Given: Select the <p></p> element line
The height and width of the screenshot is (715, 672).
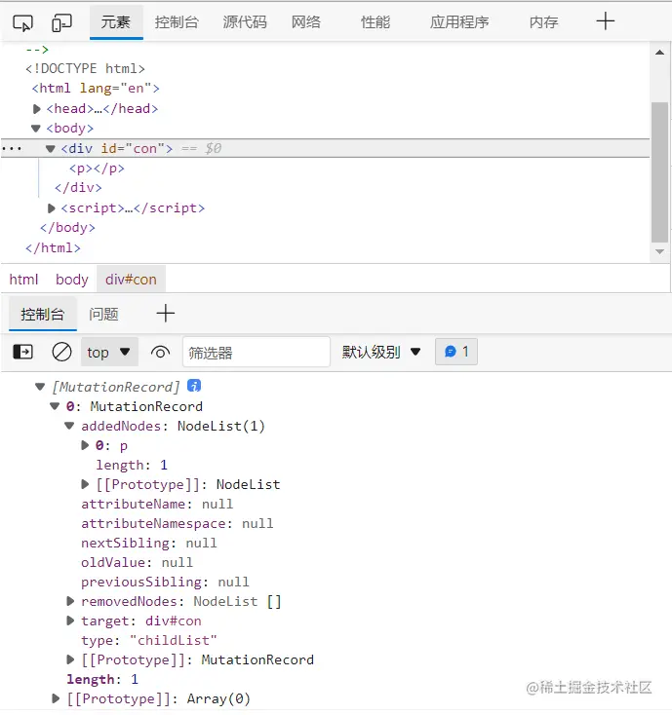Looking at the screenshot, I should point(97,169).
